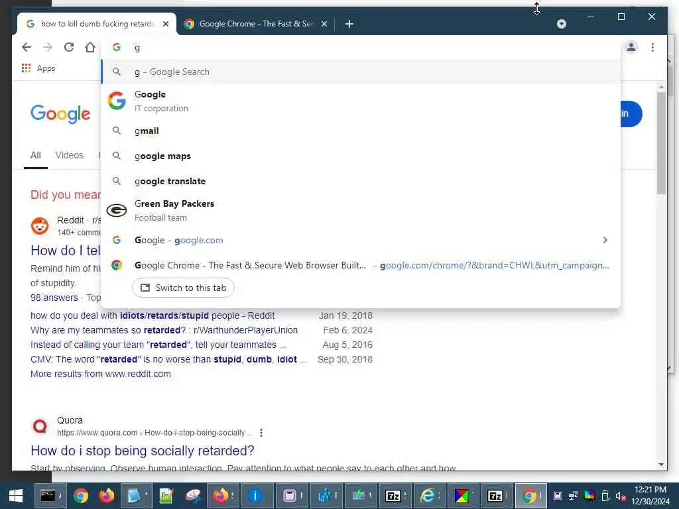Choose the gmail search suggestion
The image size is (679, 509).
pyautogui.click(x=361, y=131)
